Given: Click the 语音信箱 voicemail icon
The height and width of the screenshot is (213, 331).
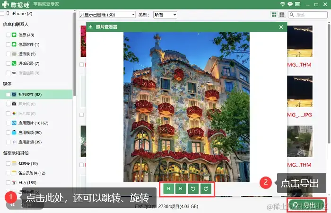Looking at the screenshot, I should (14, 73).
